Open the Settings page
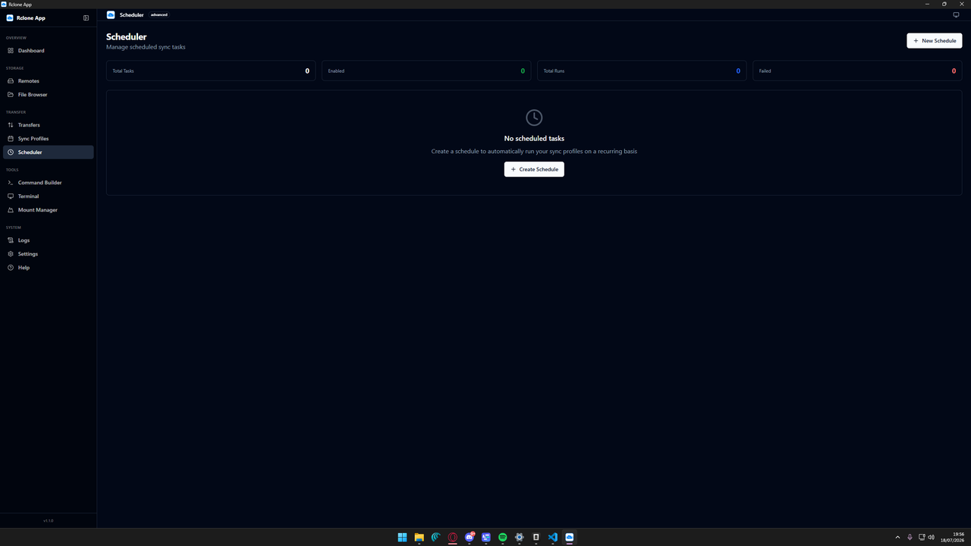This screenshot has width=971, height=546. 49,254
